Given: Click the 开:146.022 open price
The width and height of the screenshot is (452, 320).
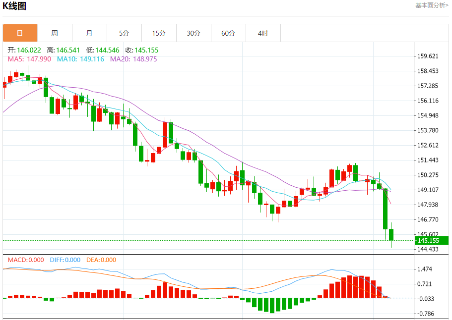Looking at the screenshot, I should 24,50.
